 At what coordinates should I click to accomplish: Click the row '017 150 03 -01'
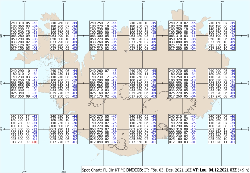[x=24, y=48]
